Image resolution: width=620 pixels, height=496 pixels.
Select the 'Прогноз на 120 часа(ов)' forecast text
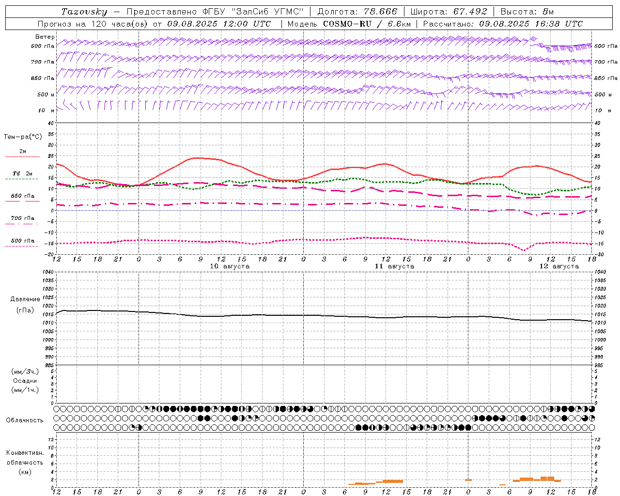coord(93,24)
